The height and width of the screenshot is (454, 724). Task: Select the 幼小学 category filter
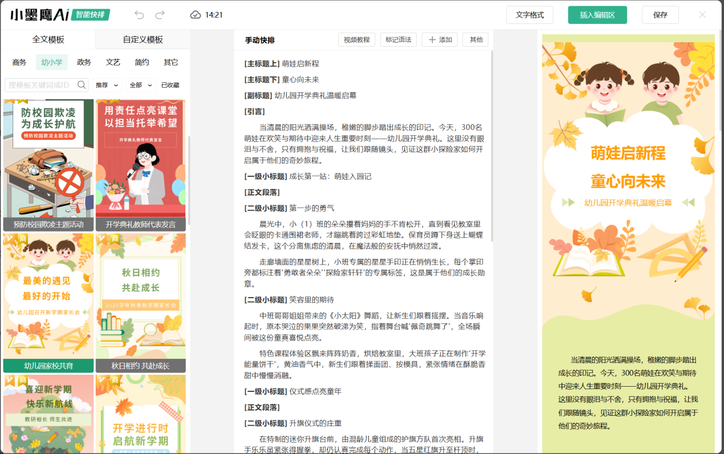pyautogui.click(x=51, y=62)
